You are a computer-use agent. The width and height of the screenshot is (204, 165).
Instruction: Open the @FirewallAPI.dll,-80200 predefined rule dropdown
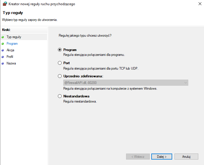tap(125, 82)
